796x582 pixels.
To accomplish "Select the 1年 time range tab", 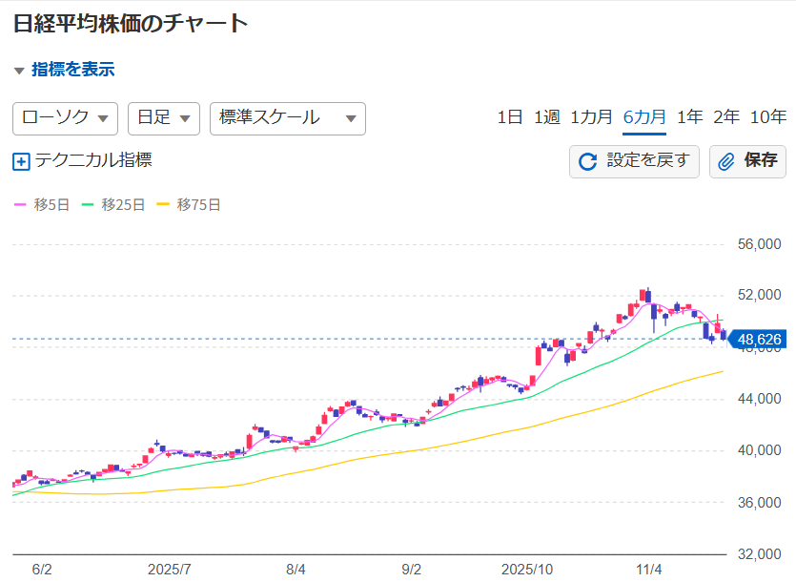I will (x=689, y=117).
